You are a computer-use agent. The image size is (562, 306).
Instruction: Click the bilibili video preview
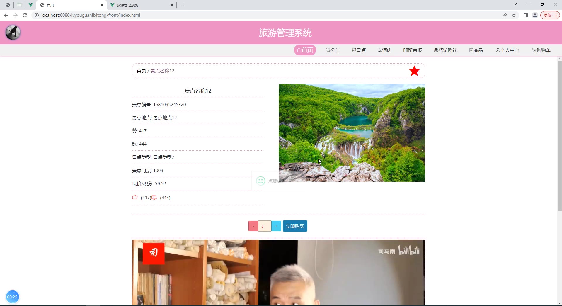tap(278, 272)
